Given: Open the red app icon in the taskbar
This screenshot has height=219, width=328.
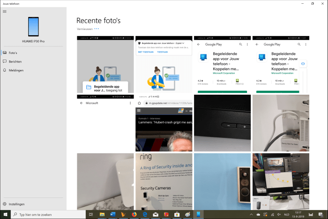Looking at the screenshot, I should (166, 215).
